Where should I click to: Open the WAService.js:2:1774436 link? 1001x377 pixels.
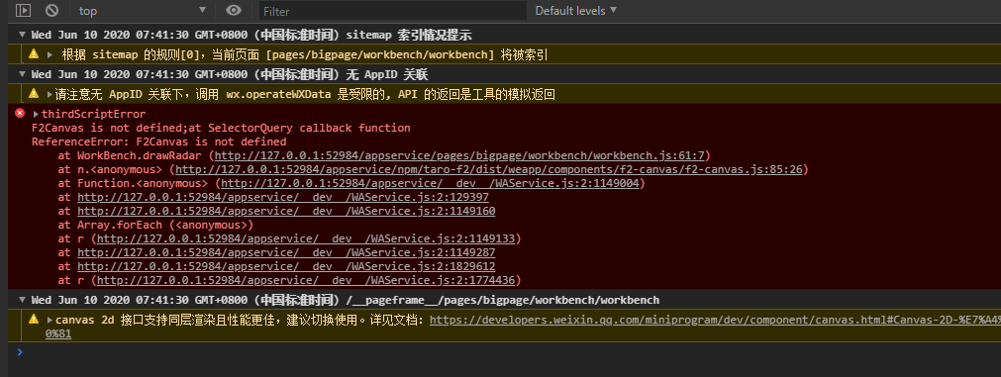306,281
